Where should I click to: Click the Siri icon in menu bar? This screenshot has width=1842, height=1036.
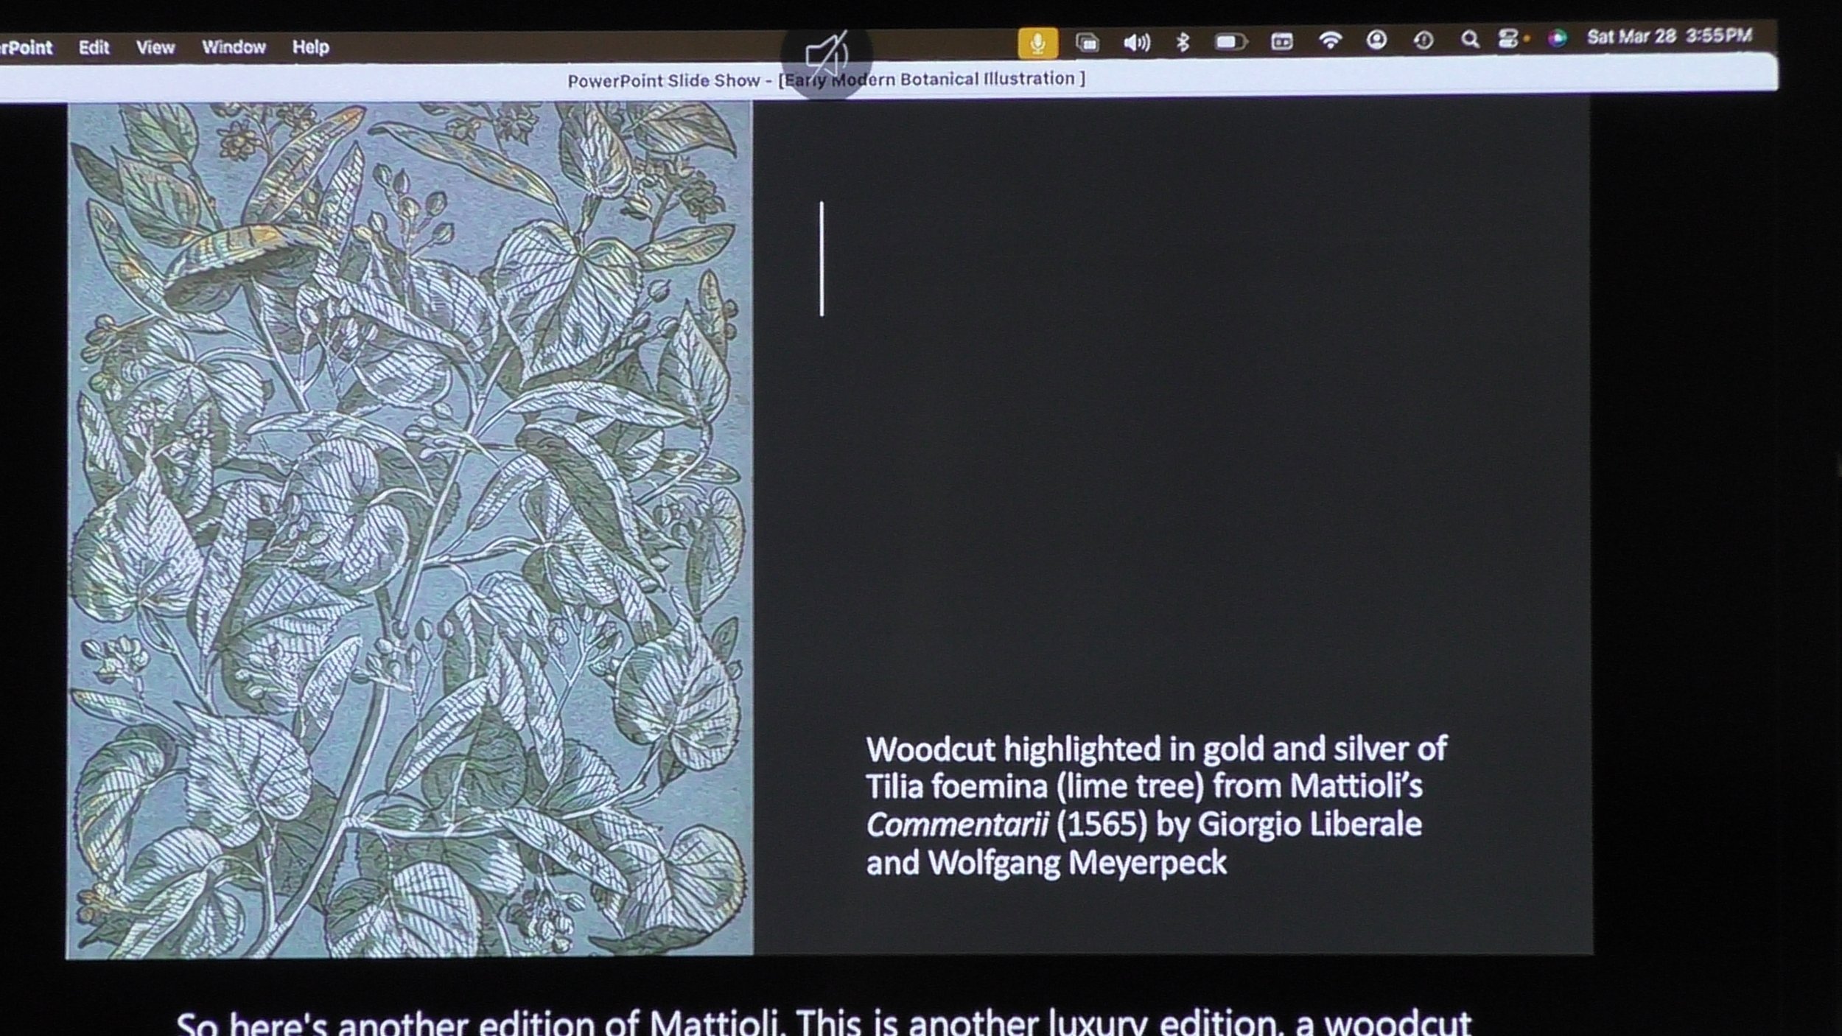click(x=1557, y=38)
